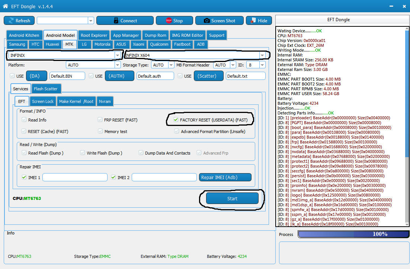
Task: Open the App Manager tab
Action: point(126,35)
